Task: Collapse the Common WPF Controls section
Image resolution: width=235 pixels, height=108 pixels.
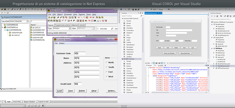Action: [x=123, y=18]
